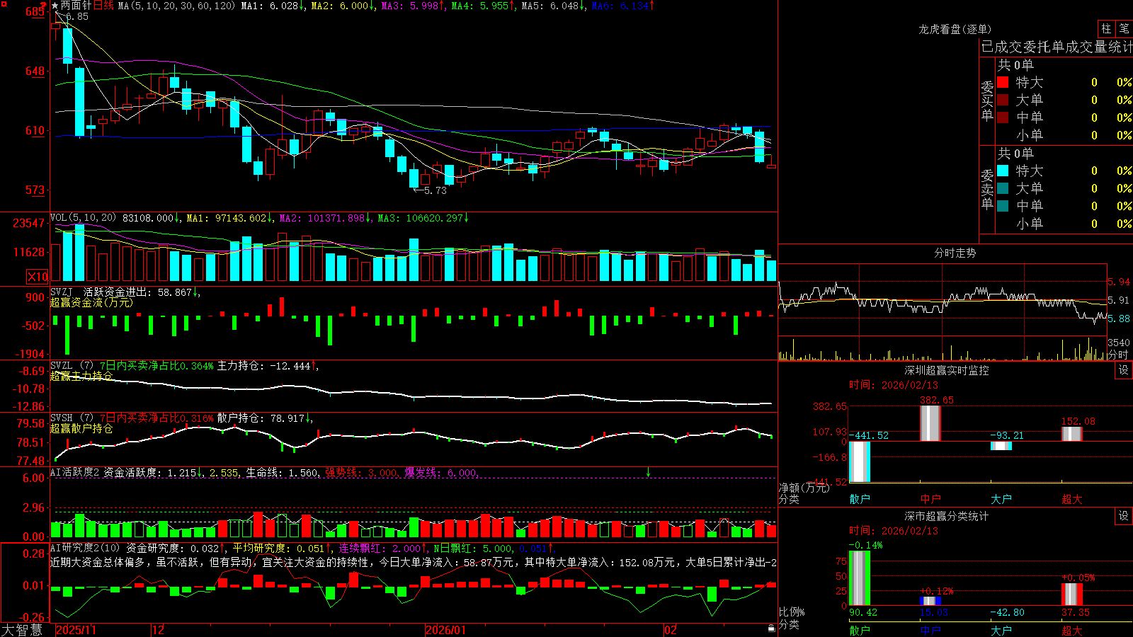Select the 分时走势 panel title
Viewport: 1133px width, 637px height.
coord(955,253)
